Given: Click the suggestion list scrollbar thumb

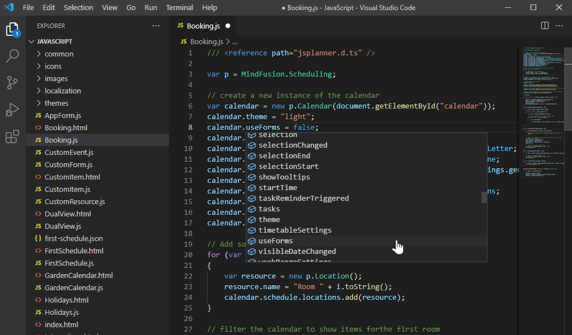Looking at the screenshot, I should [x=484, y=197].
